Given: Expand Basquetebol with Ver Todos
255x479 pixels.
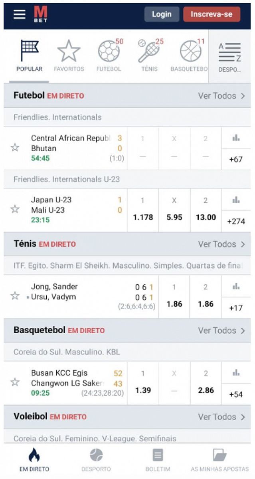Looking at the screenshot, I should 221,331.
